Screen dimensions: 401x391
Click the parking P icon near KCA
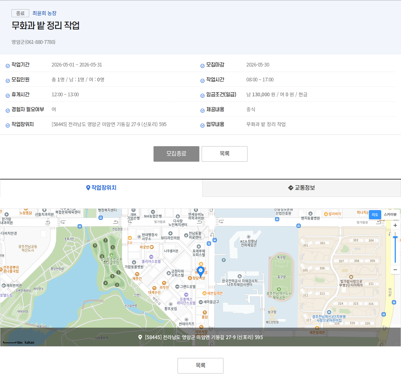pyautogui.click(x=224, y=260)
